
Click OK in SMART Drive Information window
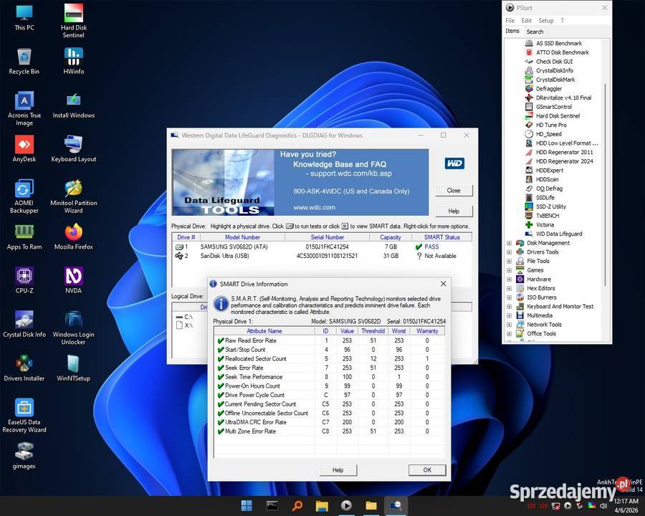pos(426,469)
